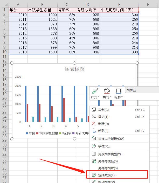Viewport: 159px width, 183px height.
Task: Click the scissors icon beside 剪切(T)
Action: 94,117
